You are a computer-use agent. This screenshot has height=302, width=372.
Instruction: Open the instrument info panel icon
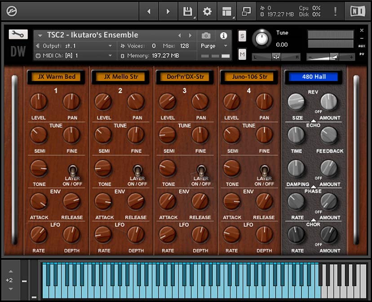tap(224, 36)
